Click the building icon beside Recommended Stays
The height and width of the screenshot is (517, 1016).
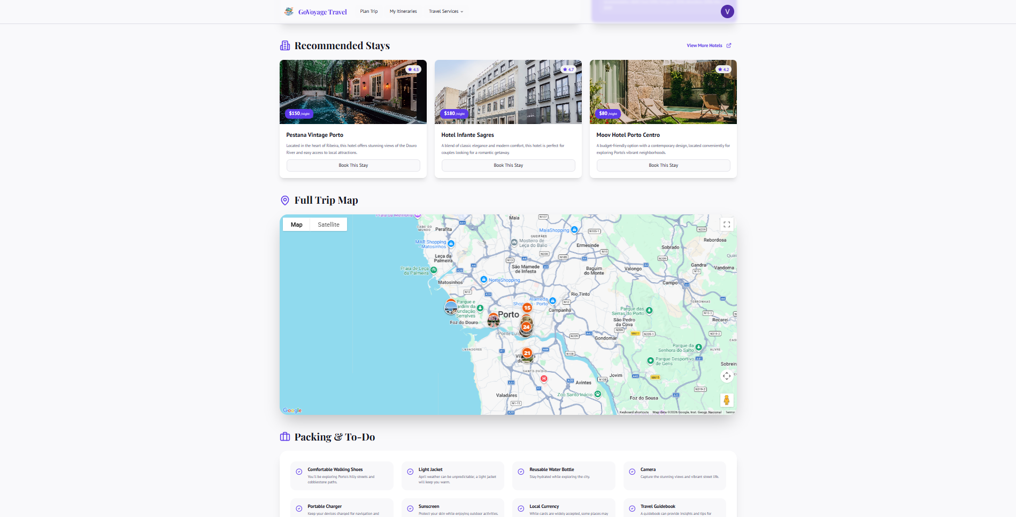pos(284,45)
